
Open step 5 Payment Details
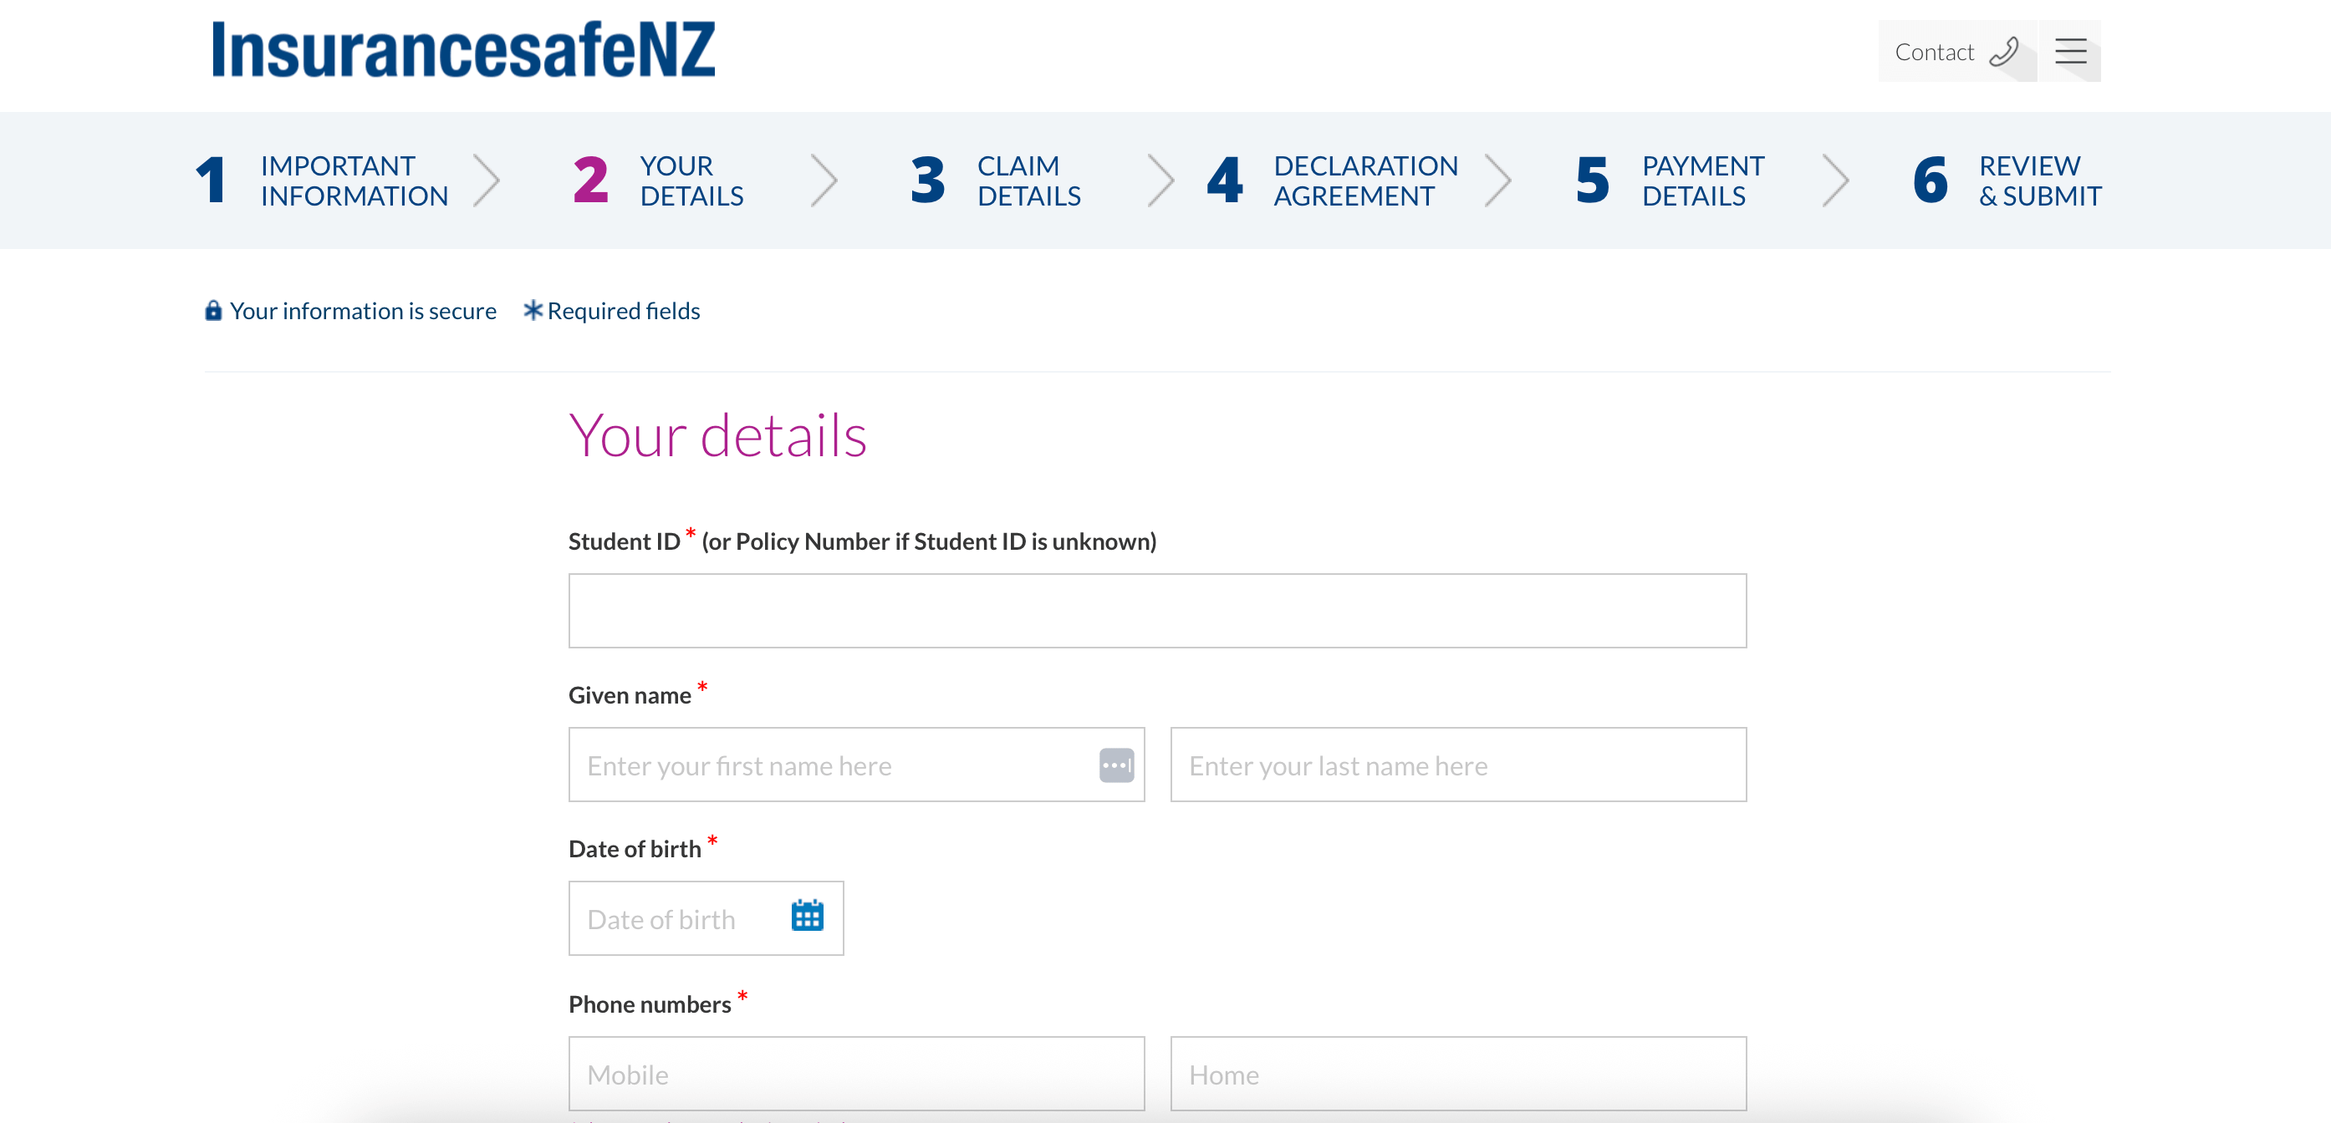[1670, 180]
